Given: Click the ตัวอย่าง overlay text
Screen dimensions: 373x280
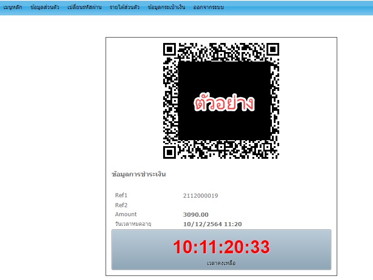Looking at the screenshot, I should [x=224, y=103].
